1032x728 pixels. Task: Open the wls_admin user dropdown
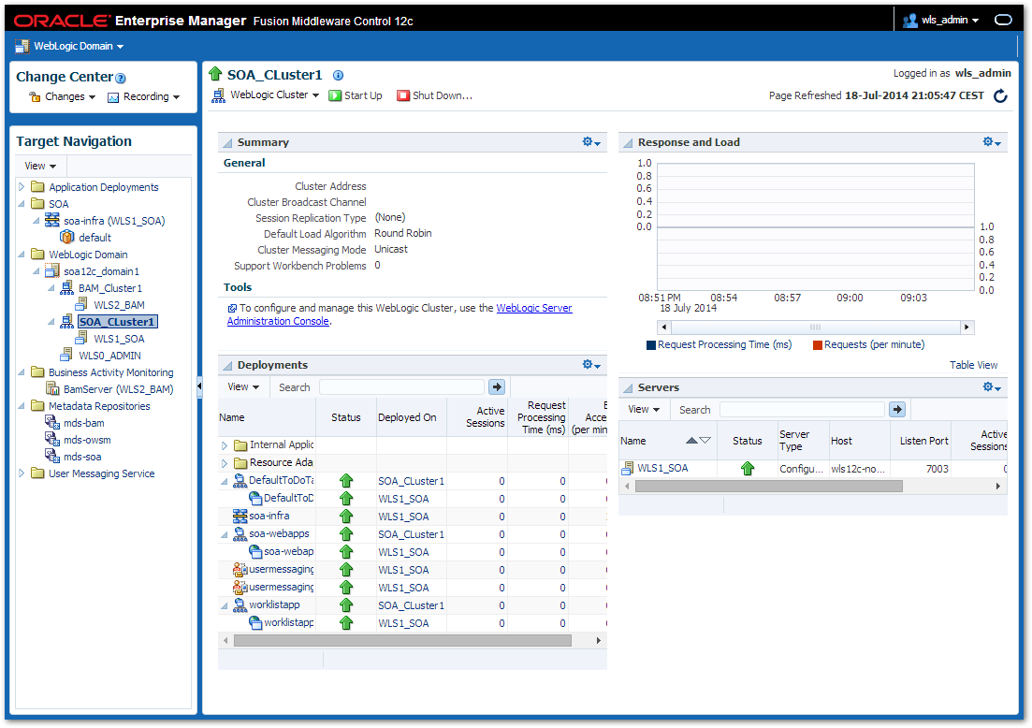(x=941, y=20)
